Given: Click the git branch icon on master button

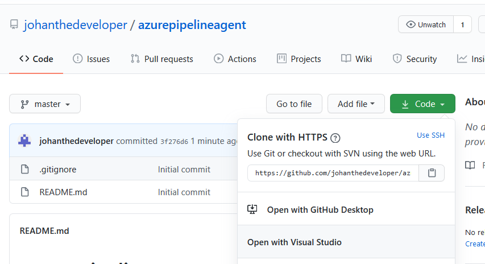Looking at the screenshot, I should (25, 104).
